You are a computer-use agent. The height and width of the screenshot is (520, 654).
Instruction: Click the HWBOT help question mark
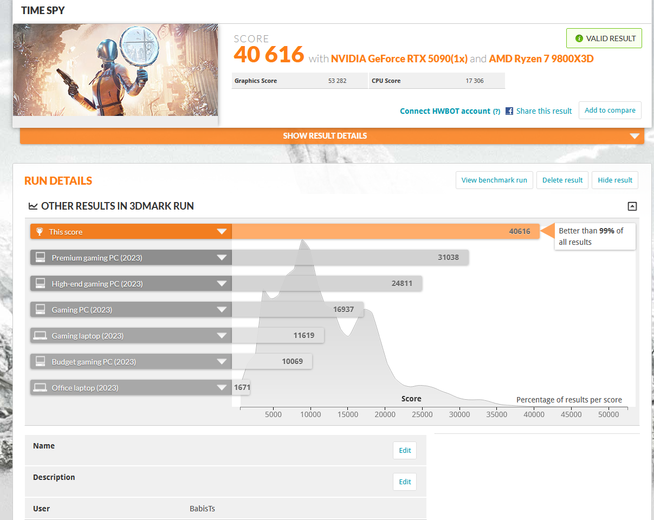pos(496,112)
